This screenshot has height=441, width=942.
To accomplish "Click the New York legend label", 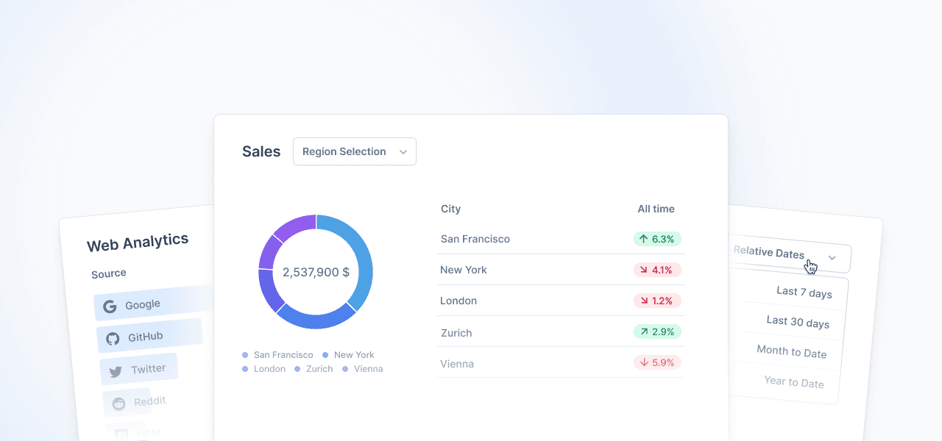I will 354,355.
